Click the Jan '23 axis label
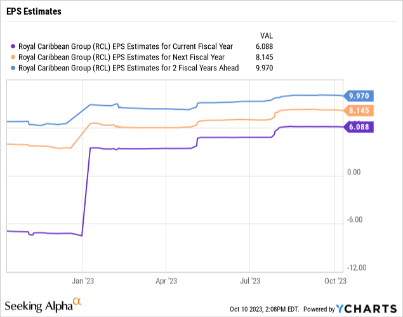 [84, 280]
